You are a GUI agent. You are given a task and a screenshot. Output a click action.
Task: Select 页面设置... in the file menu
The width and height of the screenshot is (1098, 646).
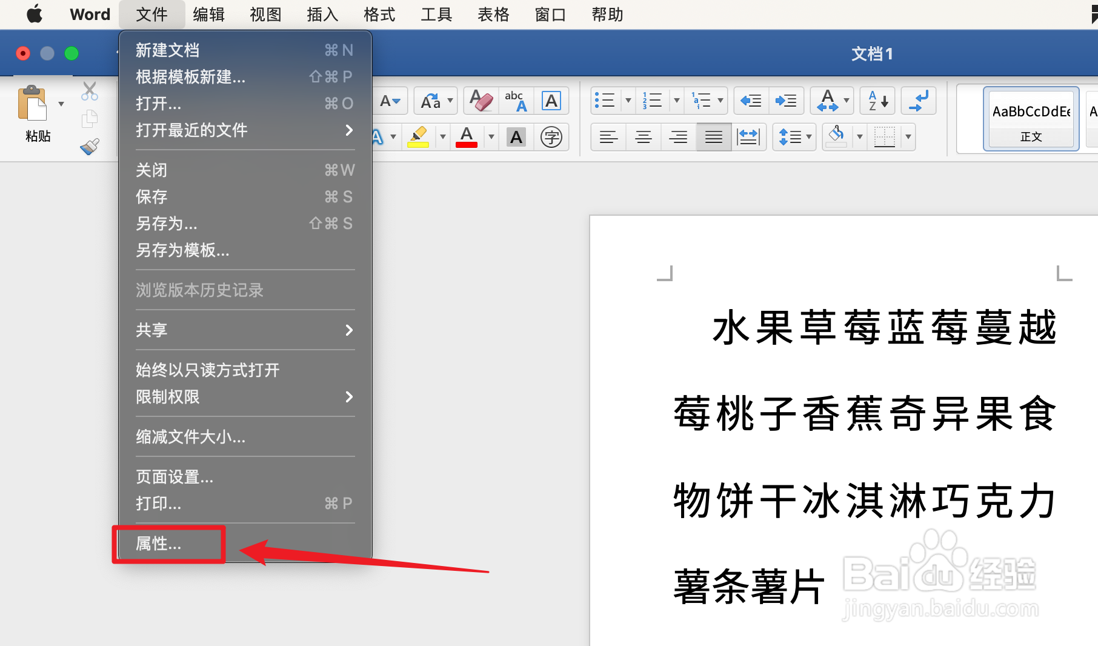[175, 477]
